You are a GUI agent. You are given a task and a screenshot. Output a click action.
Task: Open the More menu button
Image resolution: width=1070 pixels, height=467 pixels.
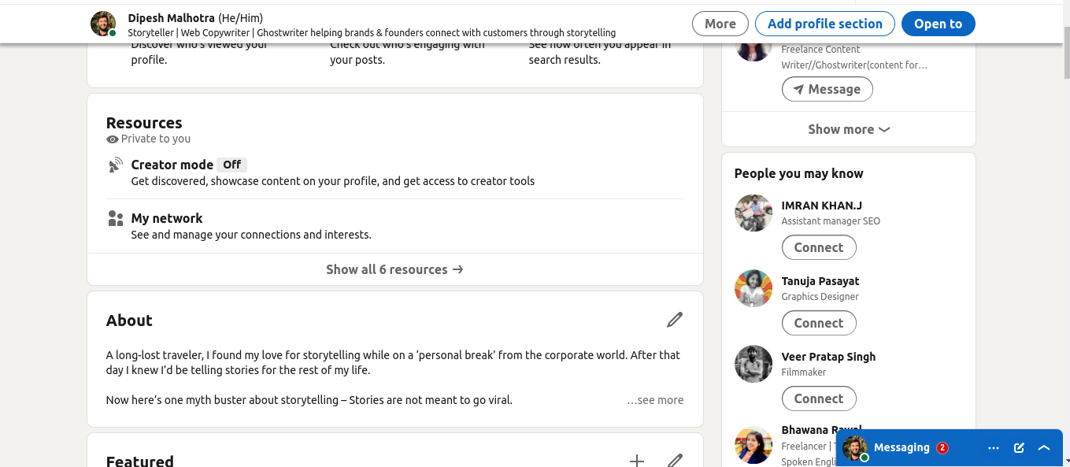720,24
